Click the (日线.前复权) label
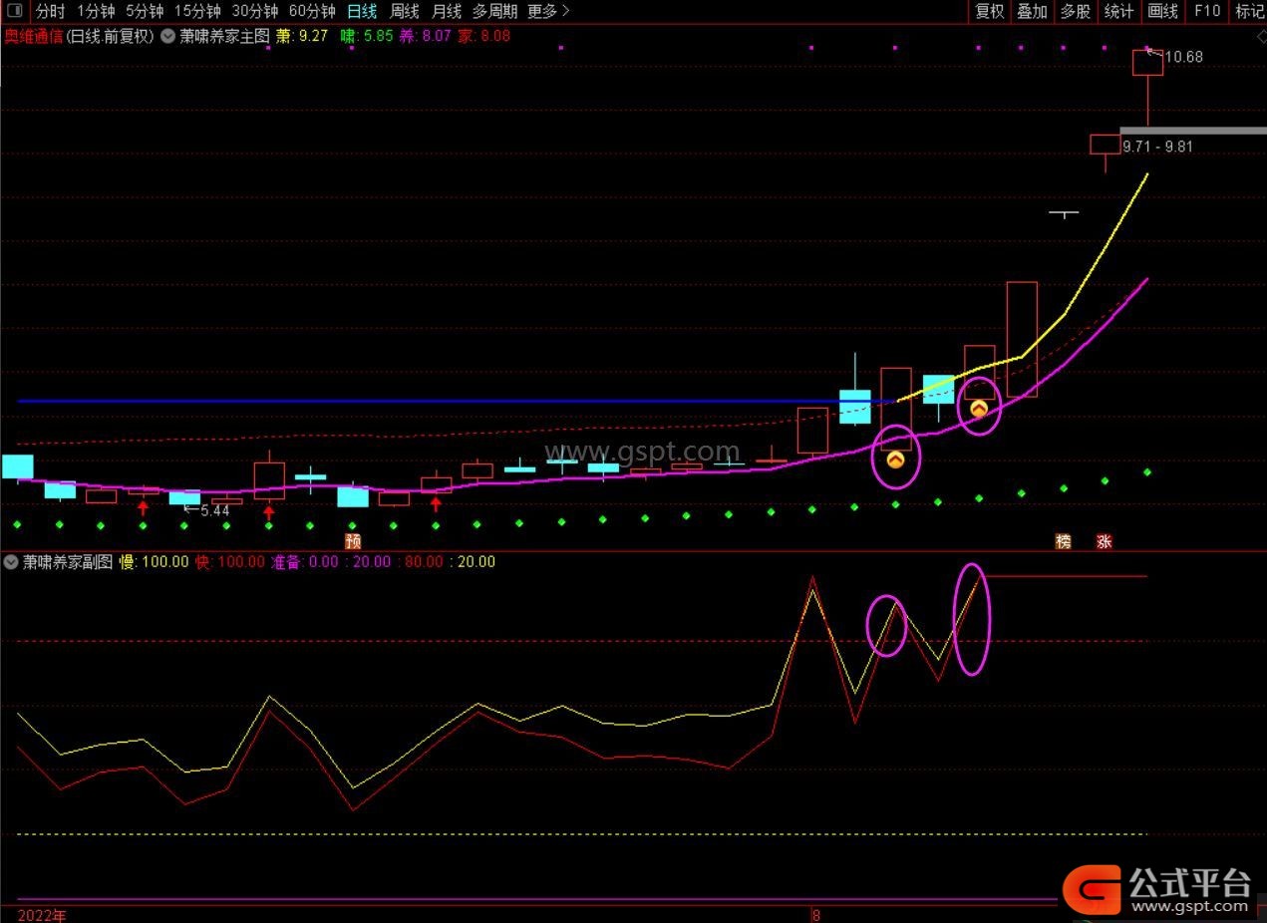 click(x=111, y=36)
